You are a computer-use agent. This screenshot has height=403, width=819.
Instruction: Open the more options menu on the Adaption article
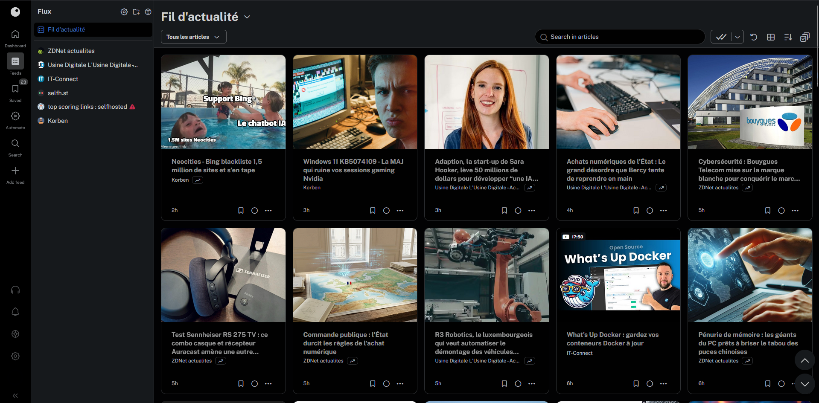click(532, 210)
